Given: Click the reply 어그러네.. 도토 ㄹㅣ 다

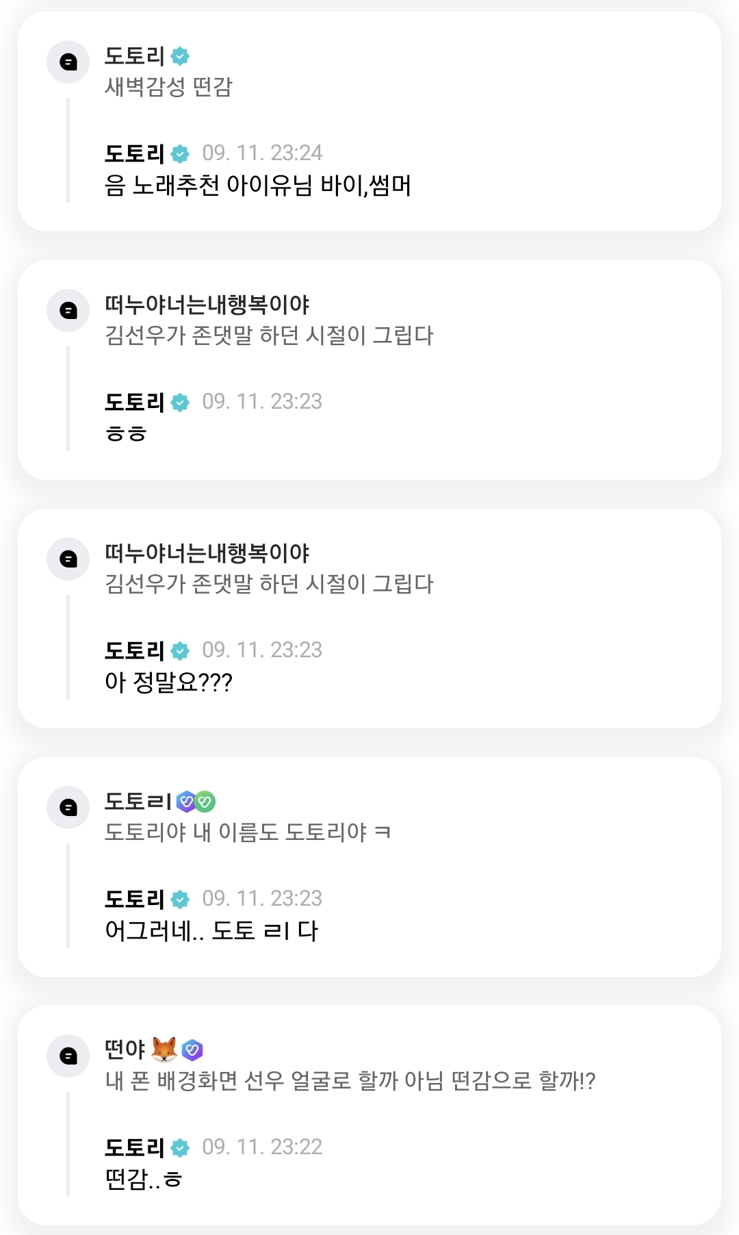Looking at the screenshot, I should 211,931.
